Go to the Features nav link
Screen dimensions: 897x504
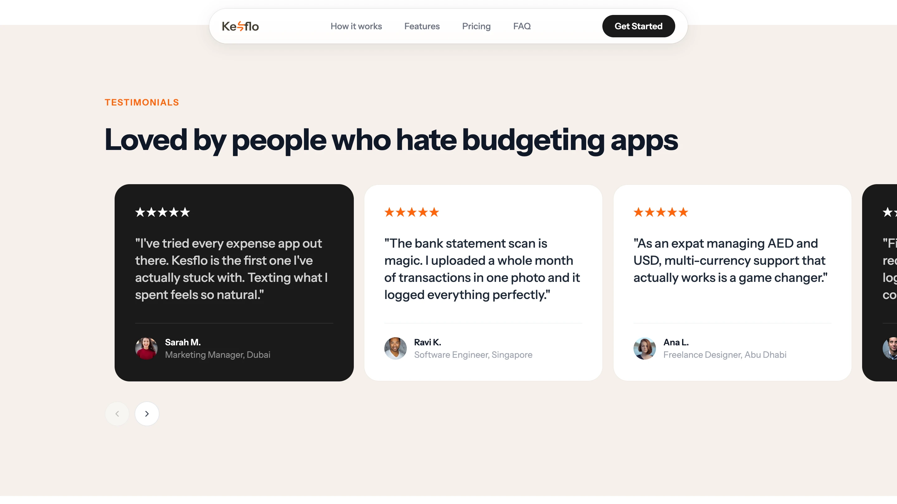tap(422, 26)
